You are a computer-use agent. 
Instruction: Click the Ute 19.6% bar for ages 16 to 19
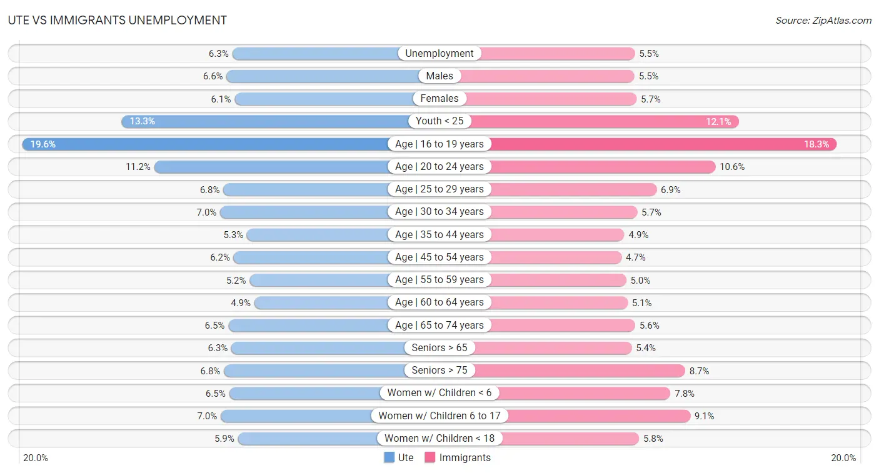pos(206,144)
